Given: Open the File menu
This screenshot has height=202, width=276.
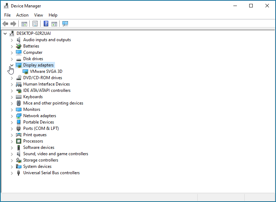Looking at the screenshot, I should click(7, 15).
